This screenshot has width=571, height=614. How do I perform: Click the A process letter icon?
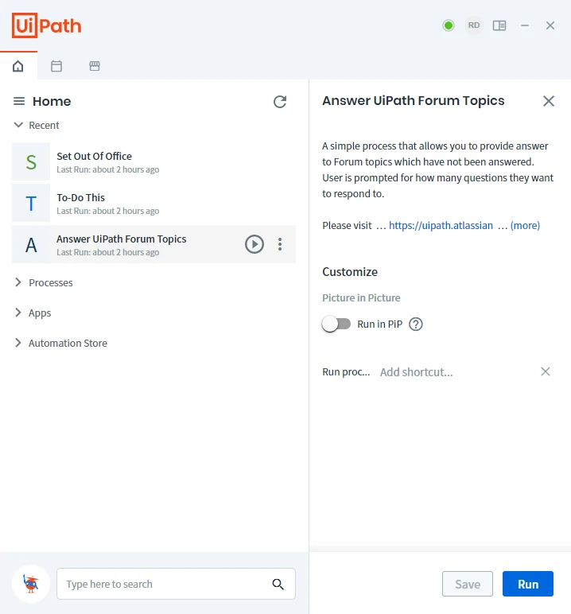(31, 245)
